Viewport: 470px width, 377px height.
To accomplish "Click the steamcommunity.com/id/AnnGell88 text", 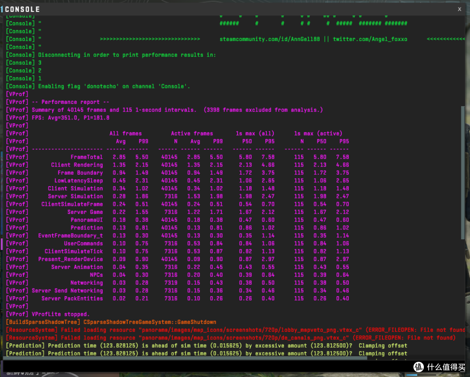I will pyautogui.click(x=269, y=39).
